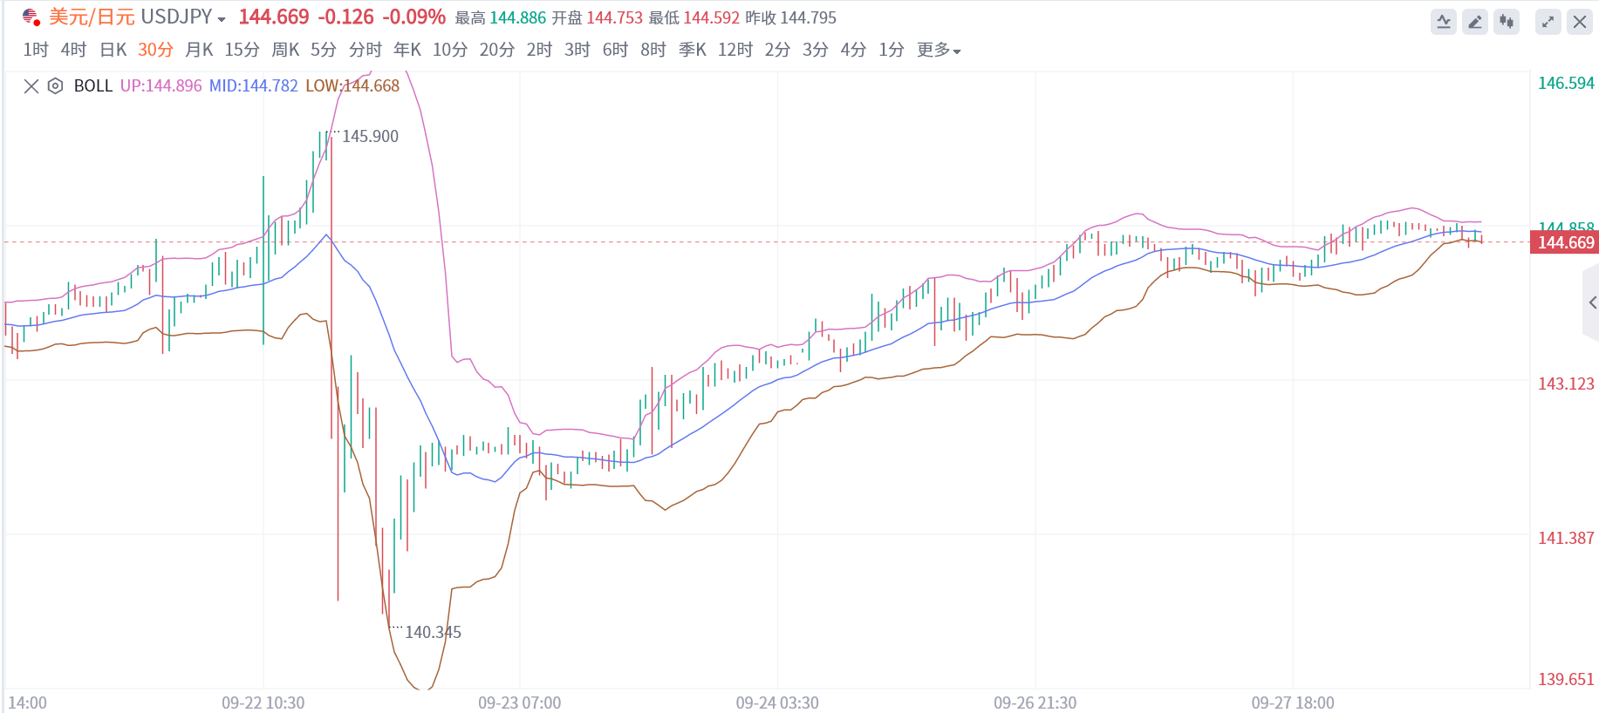
Task: Click the candlestick chart style icon
Action: [1507, 22]
